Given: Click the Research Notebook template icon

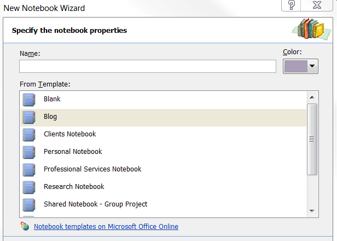Looking at the screenshot, I should click(29, 187).
